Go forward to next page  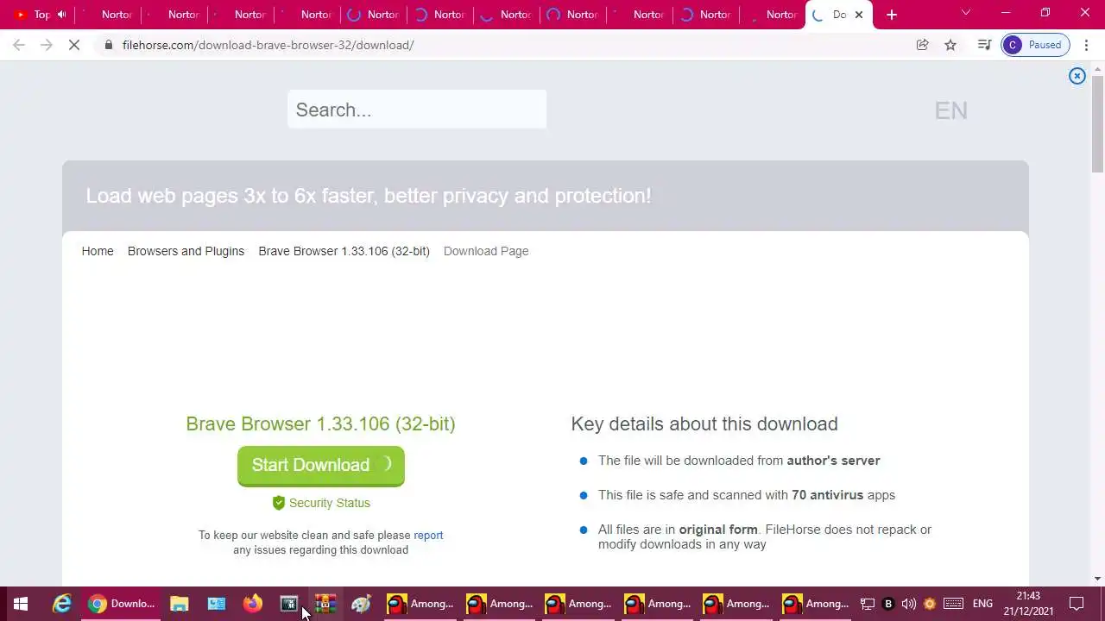[x=47, y=45]
